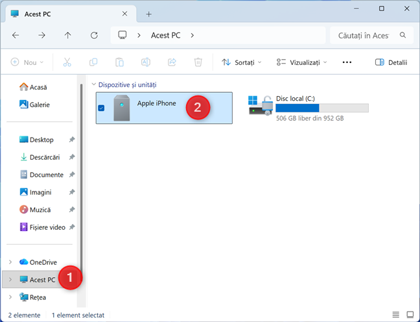Open Muzică in the sidebar
420x322 pixels.
coord(35,210)
